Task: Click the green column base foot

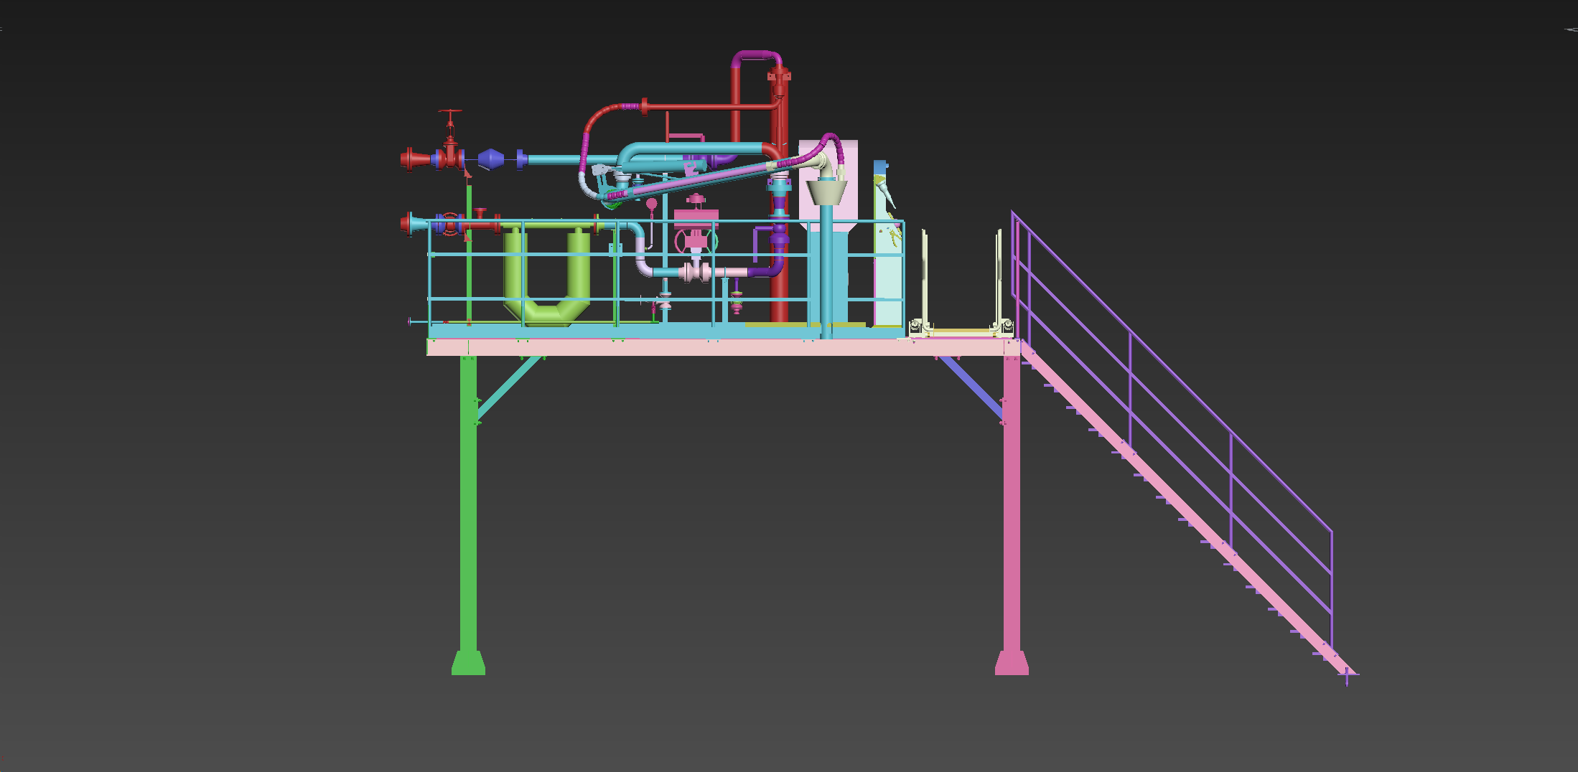Action: [468, 663]
